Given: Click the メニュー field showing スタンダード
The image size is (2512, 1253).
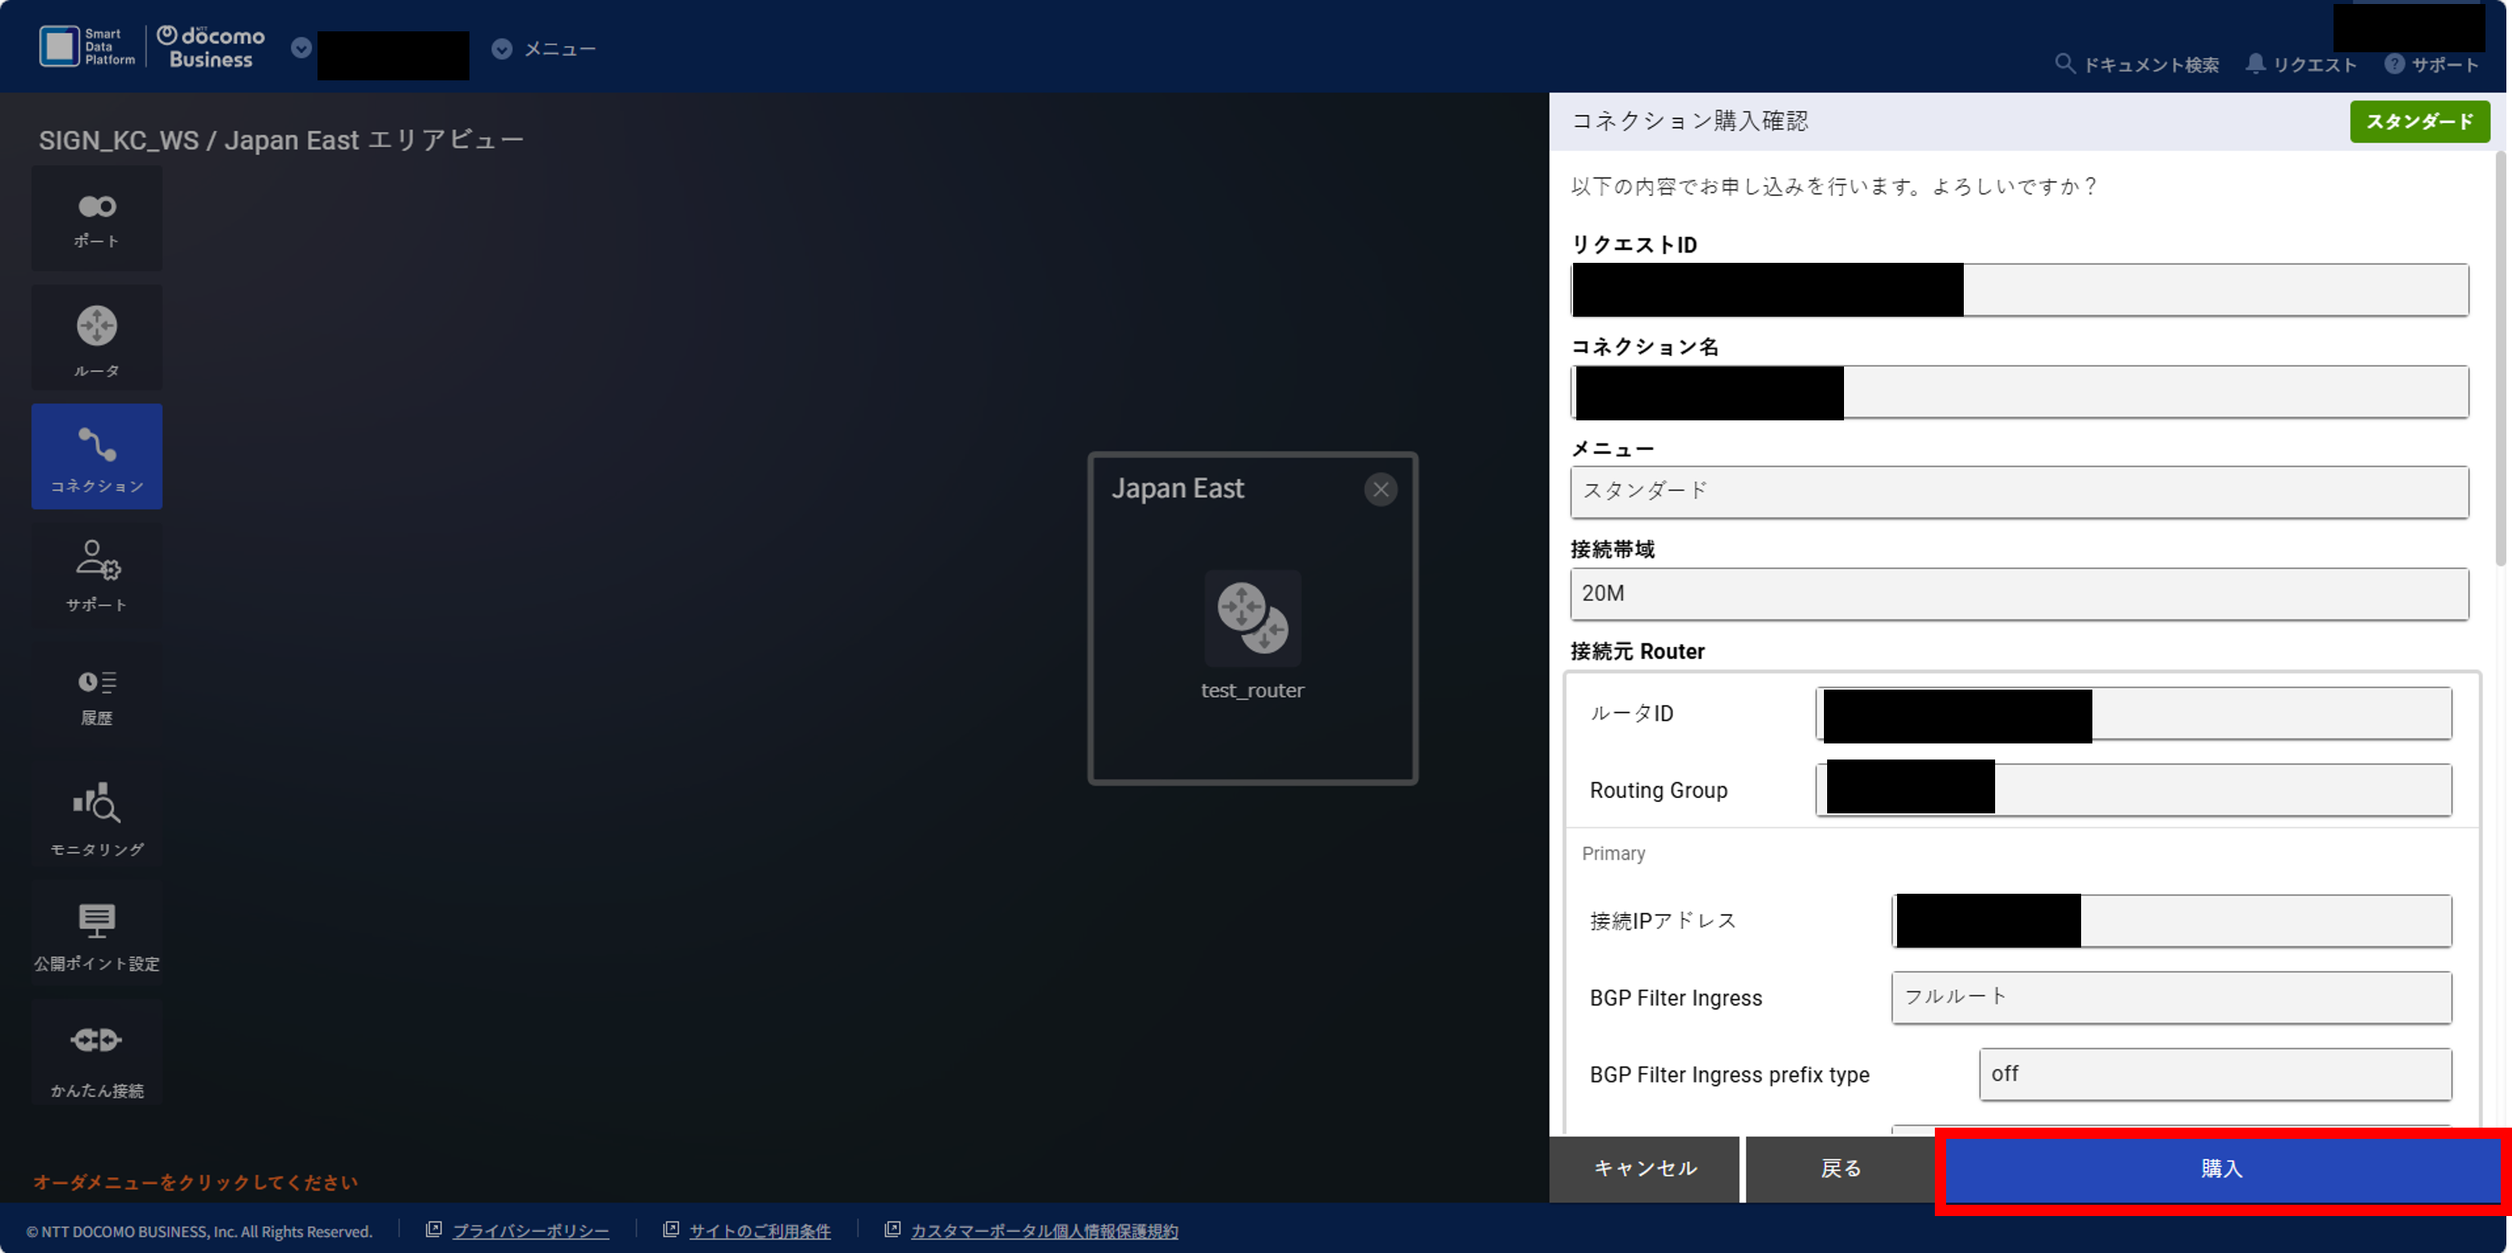Looking at the screenshot, I should coord(2019,491).
